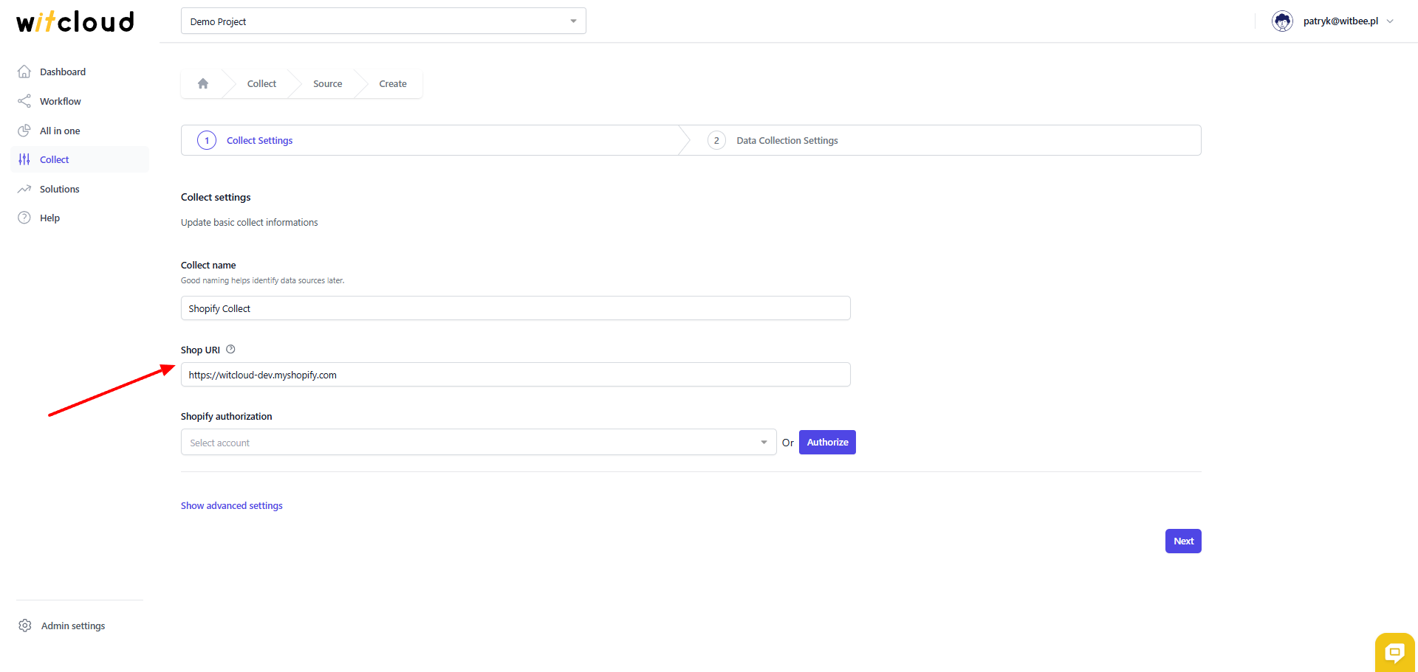Click step 1 circle in the wizard
1418x672 pixels.
207,140
